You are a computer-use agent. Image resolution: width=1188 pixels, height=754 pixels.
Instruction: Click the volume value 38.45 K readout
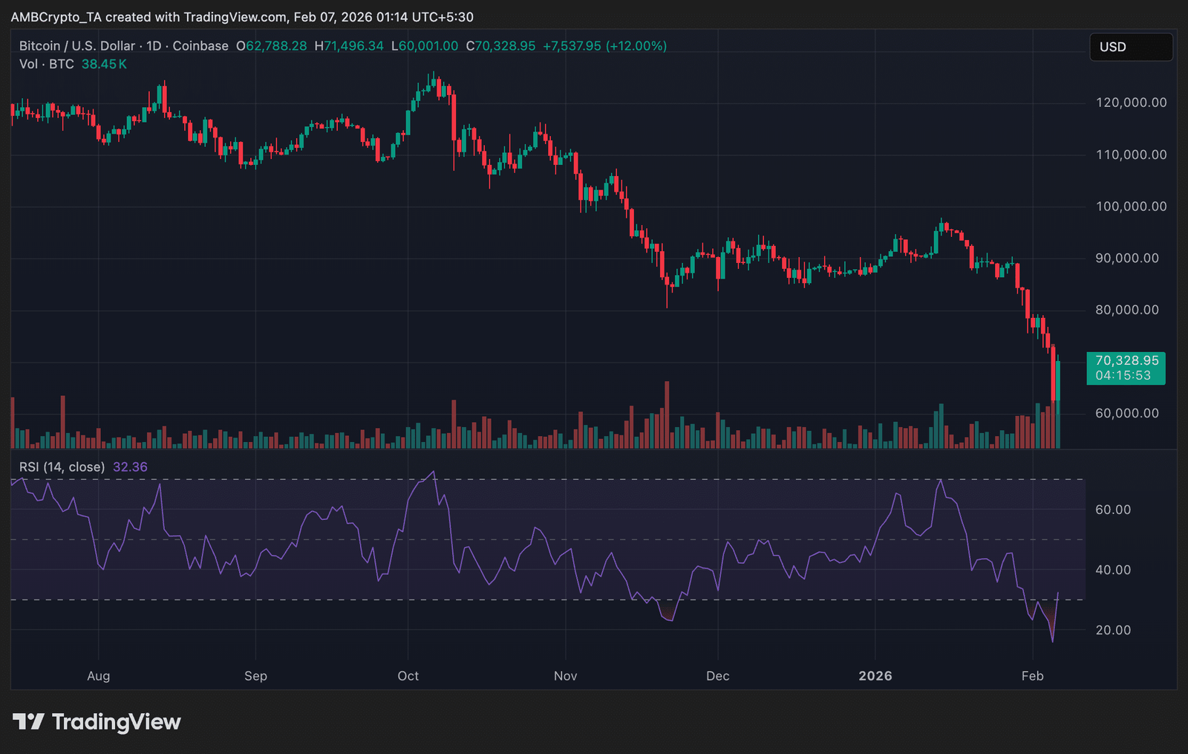tap(104, 64)
